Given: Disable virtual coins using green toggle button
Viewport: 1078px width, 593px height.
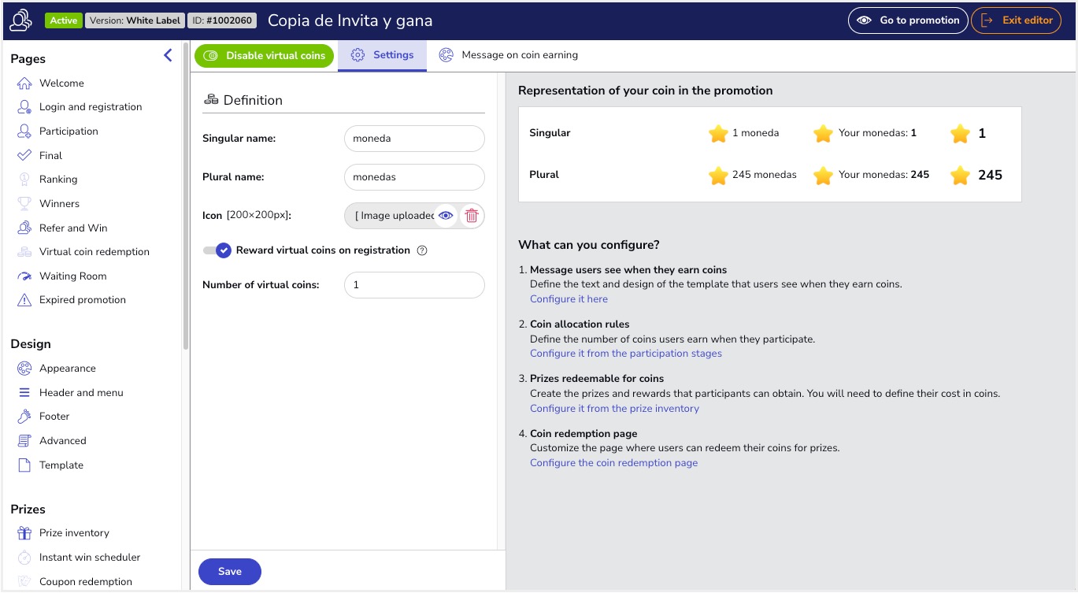Looking at the screenshot, I should (265, 56).
